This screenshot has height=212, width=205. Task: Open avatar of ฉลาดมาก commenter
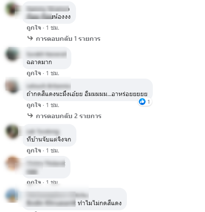click(12, 55)
